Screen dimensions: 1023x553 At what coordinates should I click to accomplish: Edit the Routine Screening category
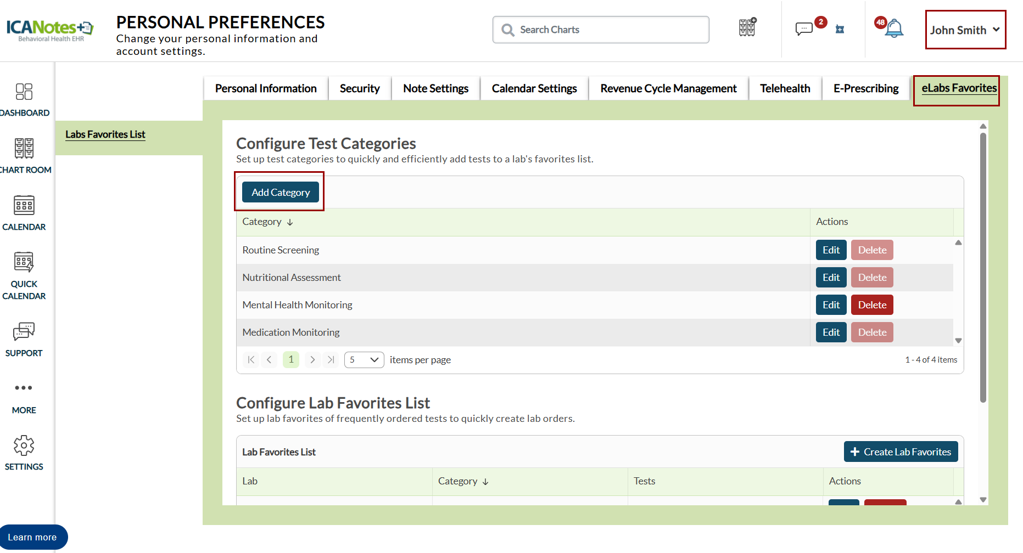pyautogui.click(x=830, y=250)
